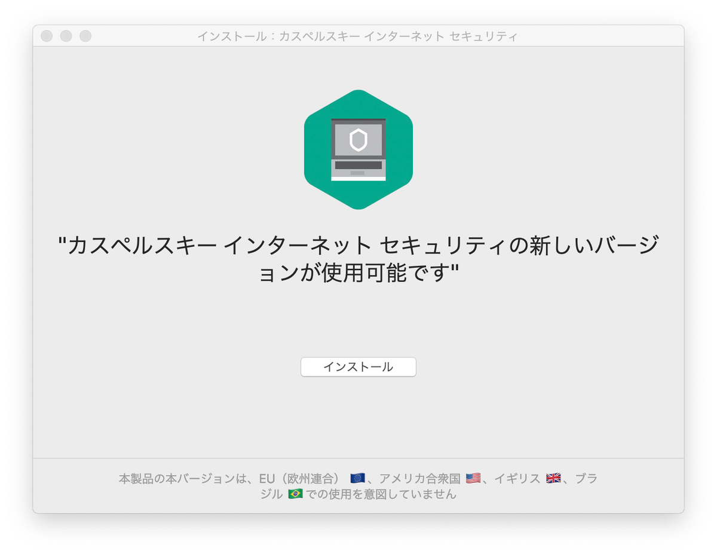Viewport: 717px width, 554px height.
Task: Click footer text イギリス
Action: 517,479
